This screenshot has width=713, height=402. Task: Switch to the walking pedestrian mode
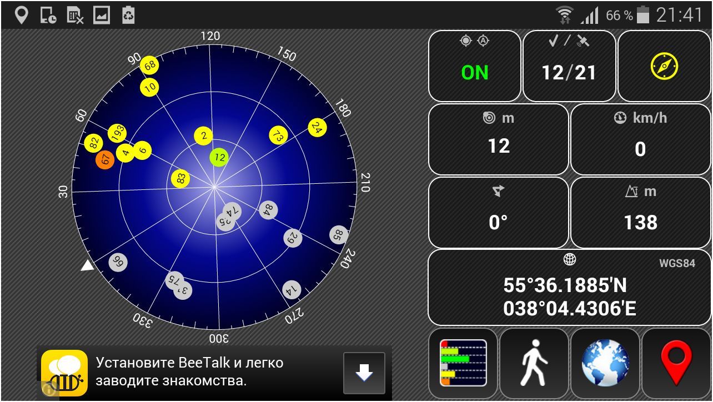click(534, 363)
